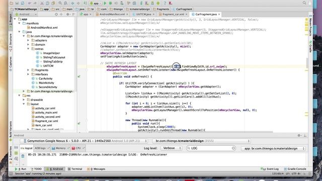Open the TODO tool window button
322x181 pixels.
tap(36, 169)
